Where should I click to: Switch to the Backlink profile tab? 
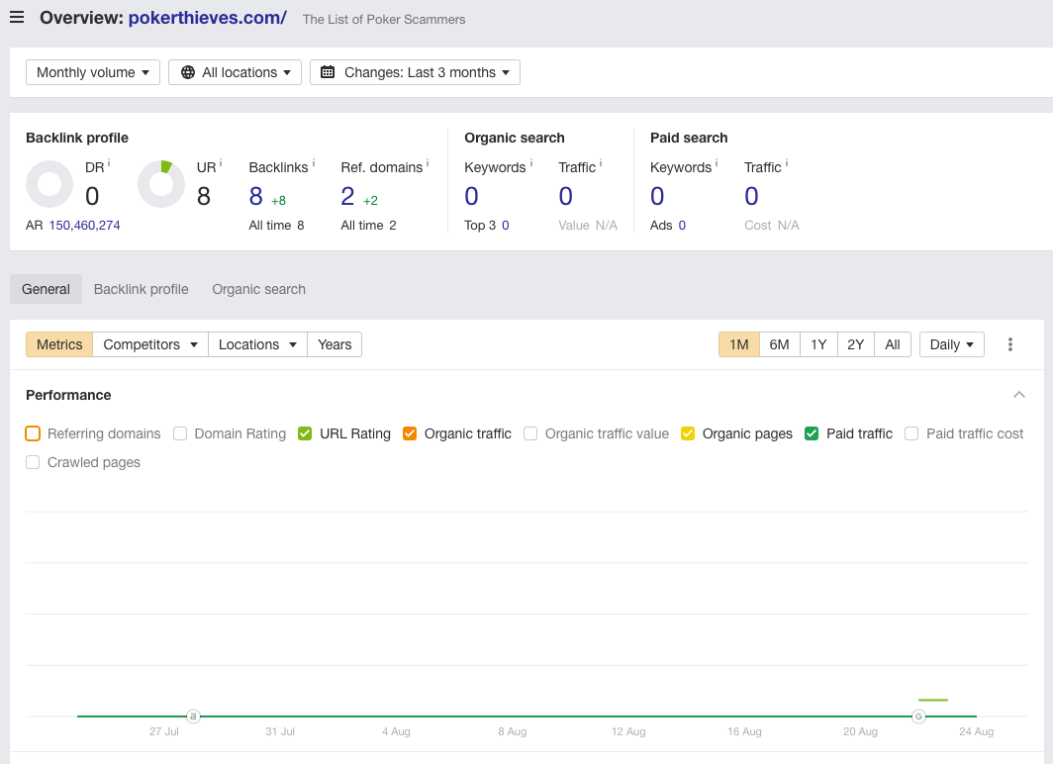click(x=141, y=289)
